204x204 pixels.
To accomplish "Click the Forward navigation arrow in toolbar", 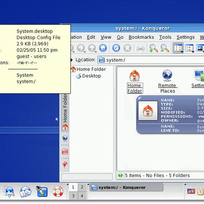I will coord(81,48).
